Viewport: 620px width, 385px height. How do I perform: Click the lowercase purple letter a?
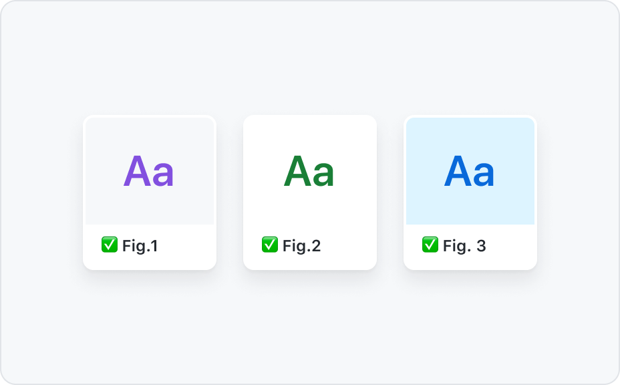[162, 174]
